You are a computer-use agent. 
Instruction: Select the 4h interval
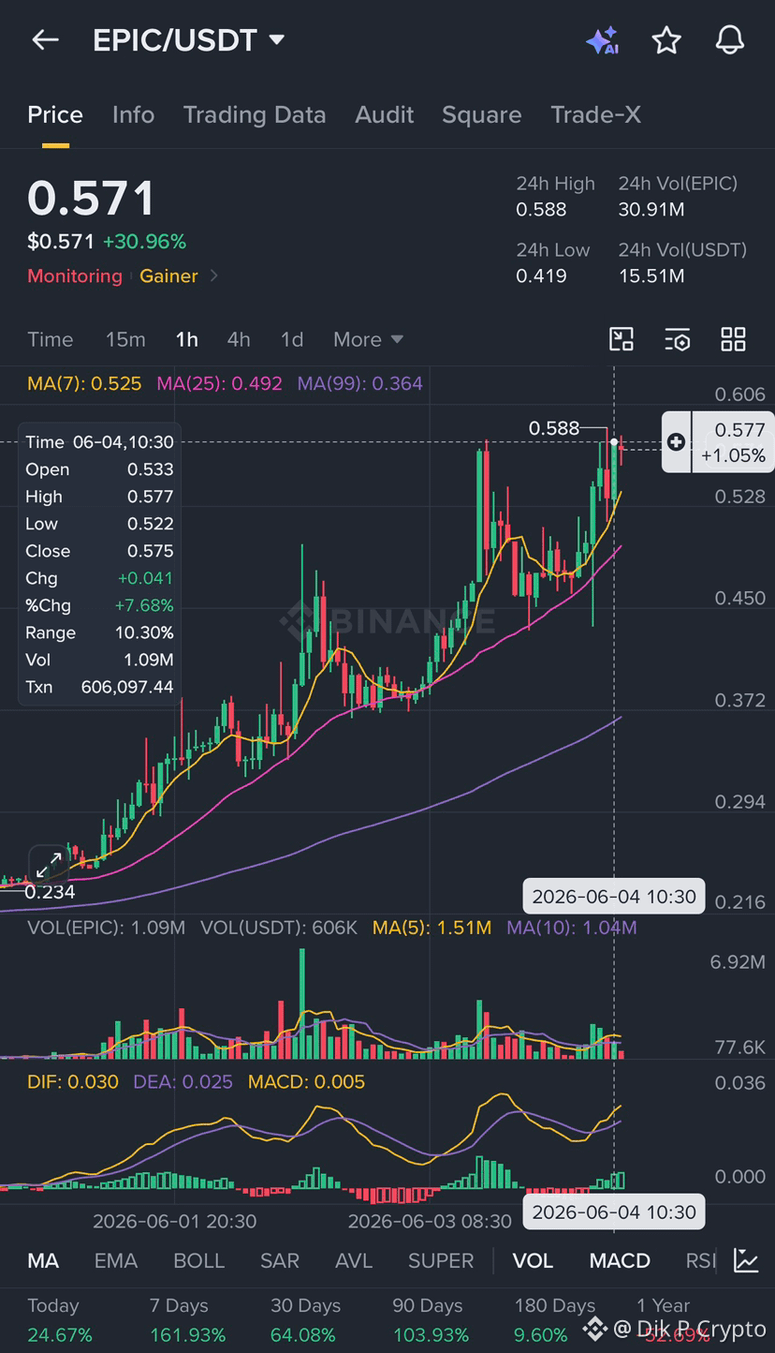tap(239, 339)
